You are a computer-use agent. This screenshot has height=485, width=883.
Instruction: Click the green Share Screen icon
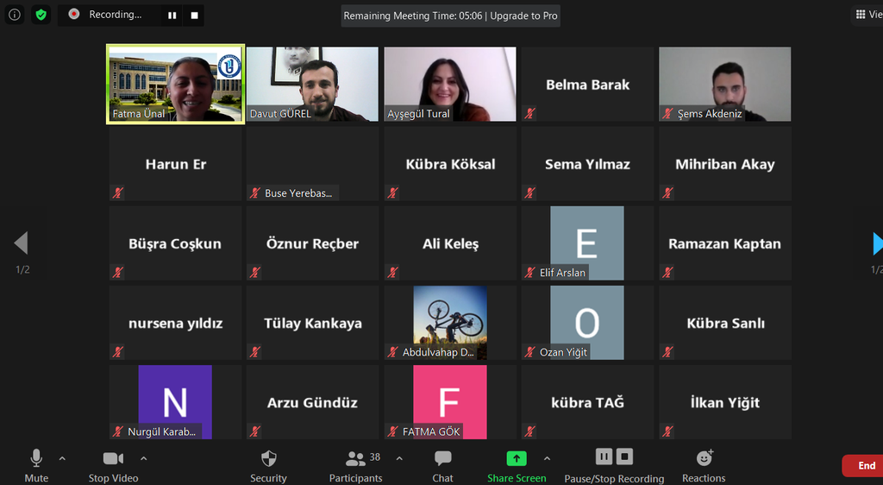pos(516,458)
